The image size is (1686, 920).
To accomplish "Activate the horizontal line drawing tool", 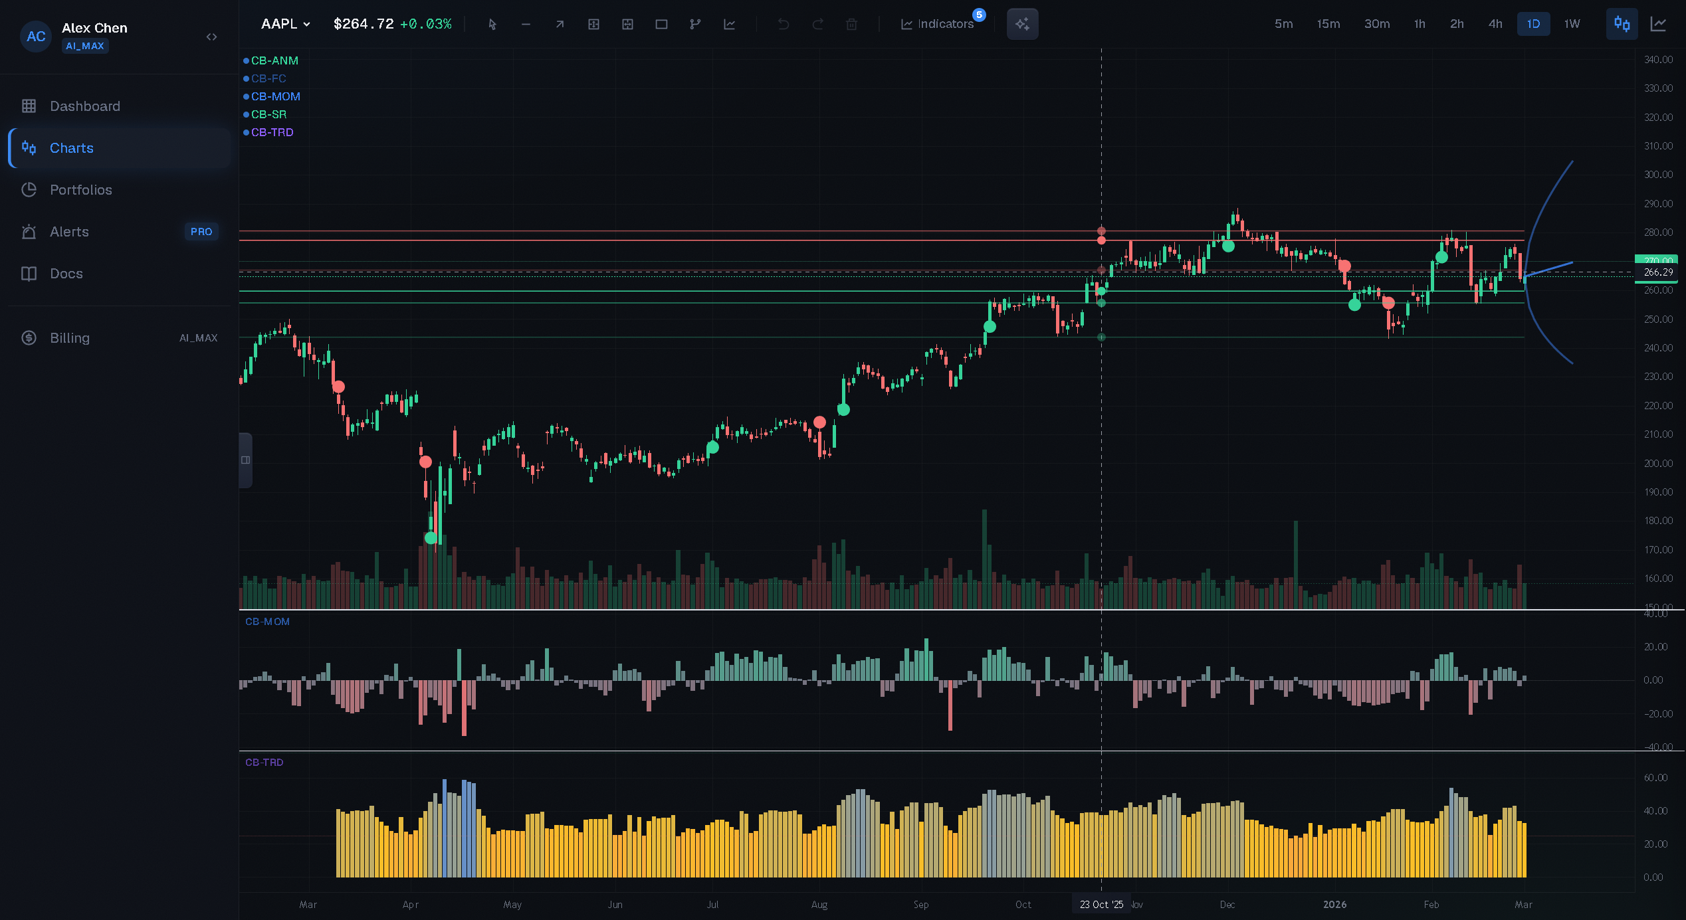I will coord(526,24).
